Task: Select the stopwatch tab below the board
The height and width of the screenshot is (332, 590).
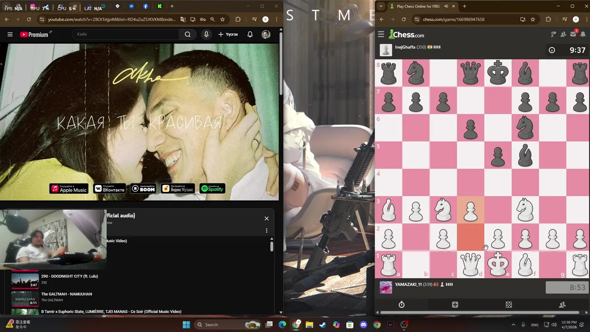Action: [x=401, y=305]
